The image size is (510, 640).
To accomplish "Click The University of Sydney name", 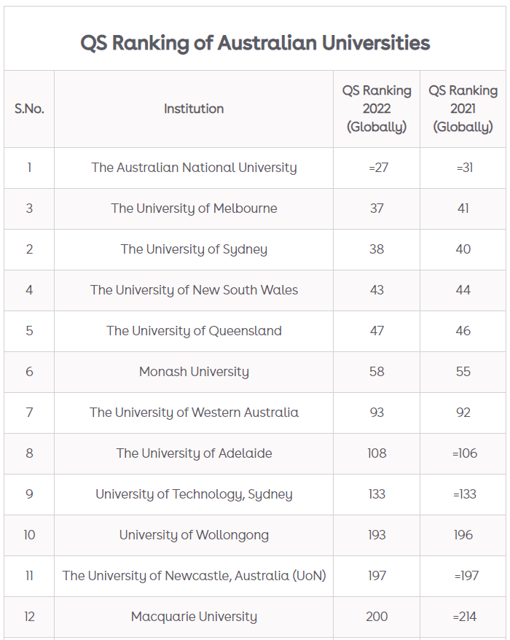I will click(194, 249).
